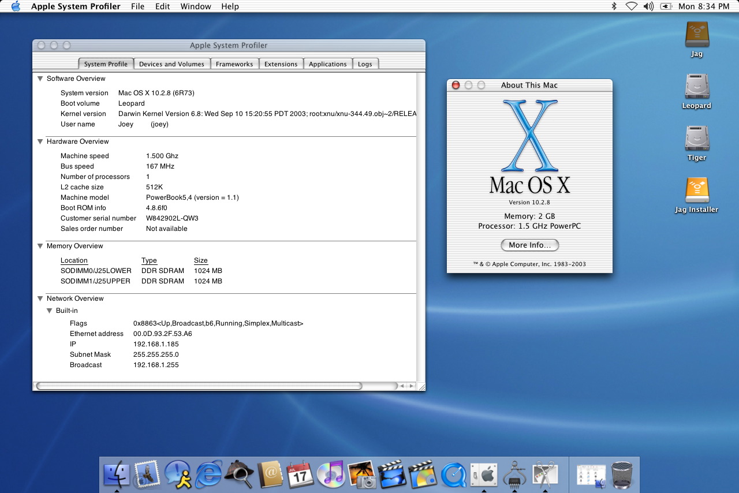The image size is (739, 493).
Task: Open the Edit menu
Action: click(162, 6)
